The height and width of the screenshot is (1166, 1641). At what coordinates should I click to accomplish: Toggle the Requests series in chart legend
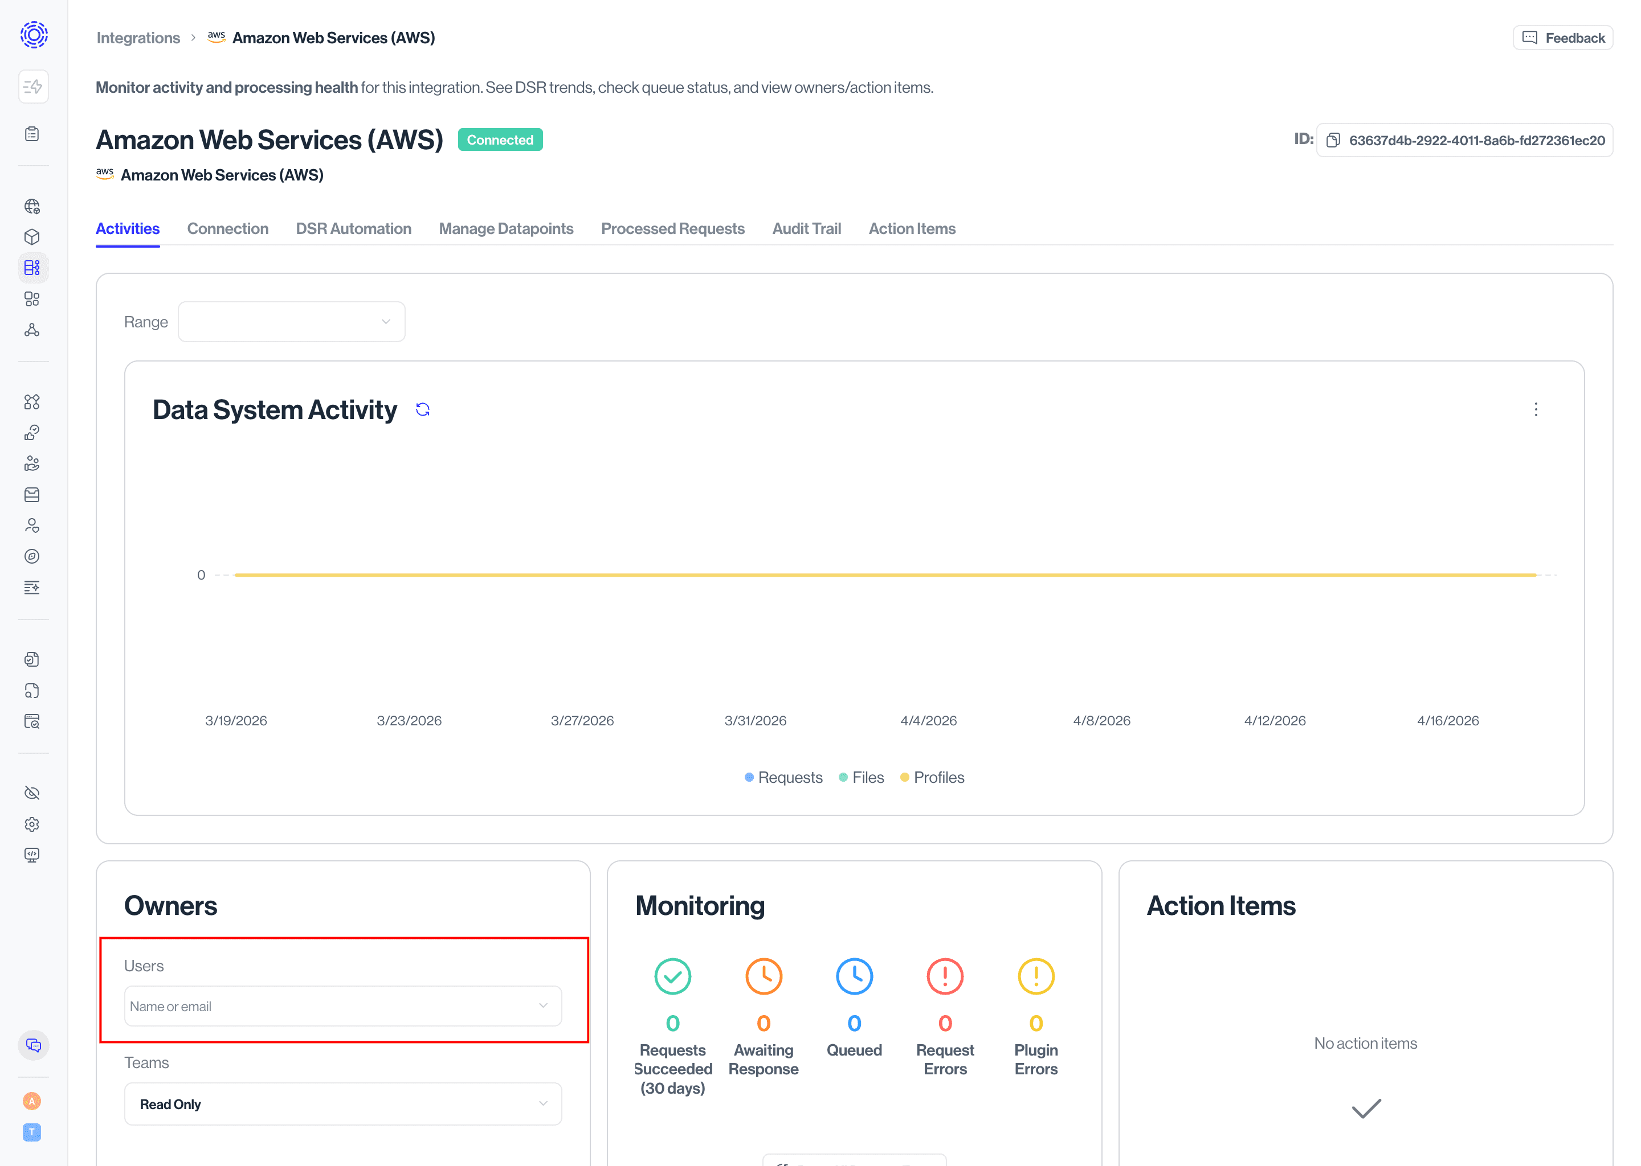[x=783, y=778]
